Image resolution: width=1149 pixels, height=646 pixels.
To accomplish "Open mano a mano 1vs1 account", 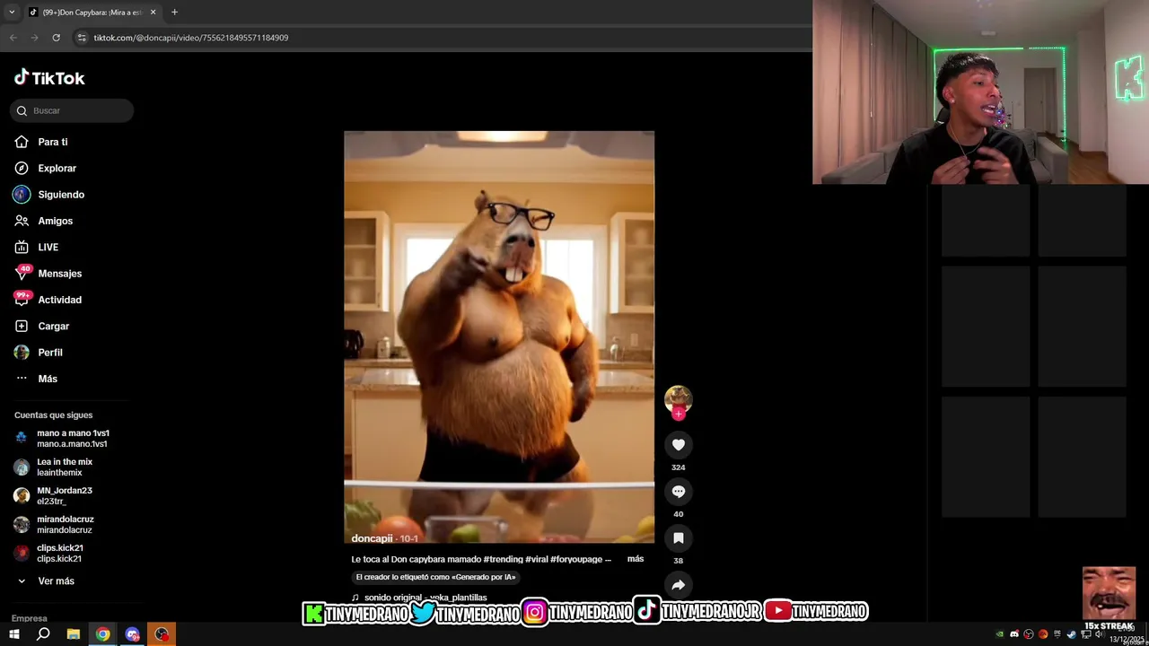I will pyautogui.click(x=72, y=438).
